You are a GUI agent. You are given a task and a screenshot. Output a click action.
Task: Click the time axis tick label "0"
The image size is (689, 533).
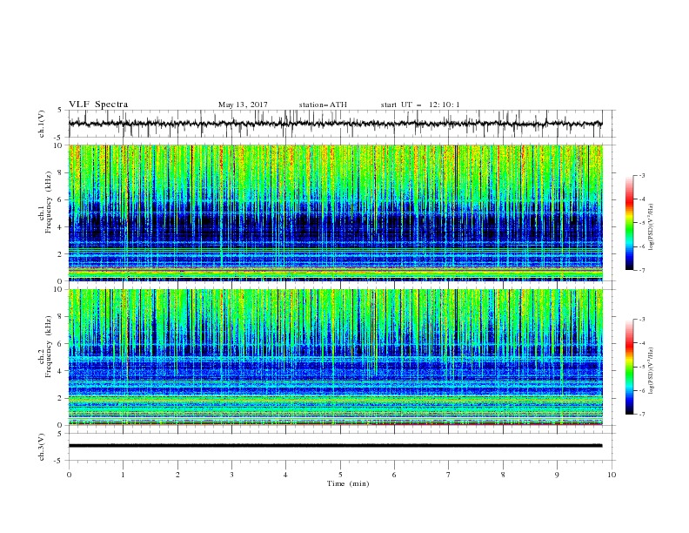[x=69, y=475]
